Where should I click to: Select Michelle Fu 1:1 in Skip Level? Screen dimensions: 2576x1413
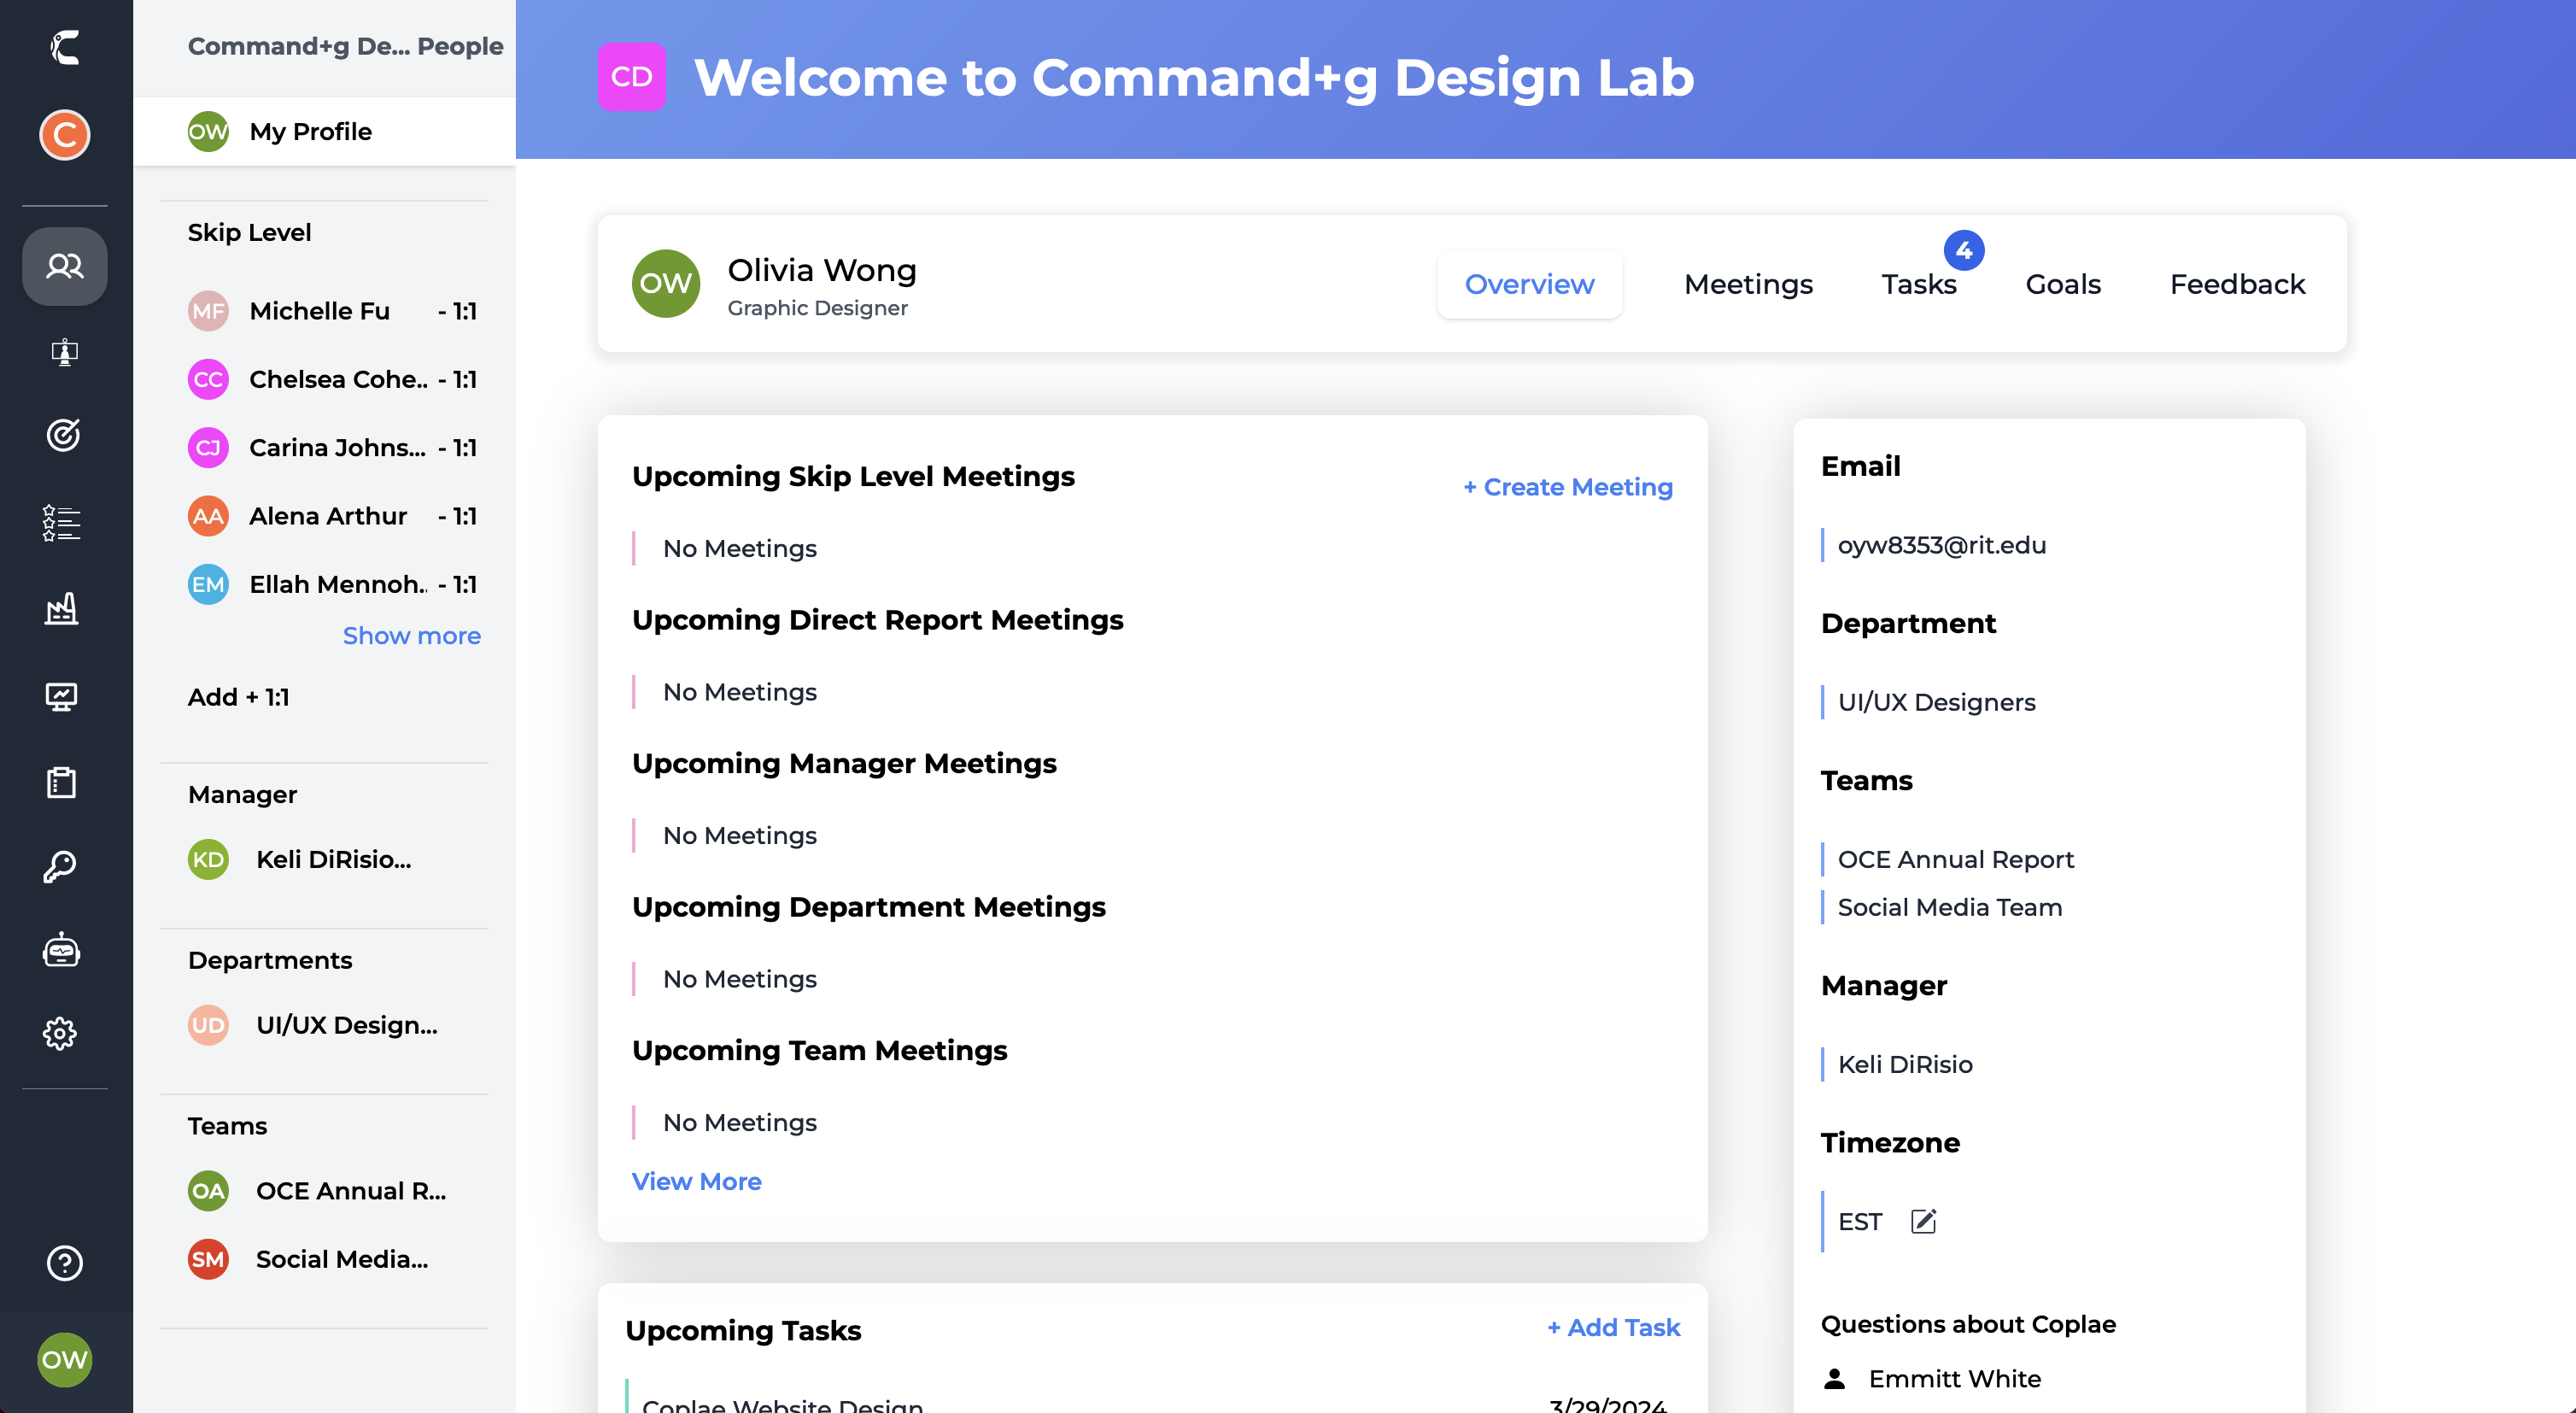click(x=332, y=311)
